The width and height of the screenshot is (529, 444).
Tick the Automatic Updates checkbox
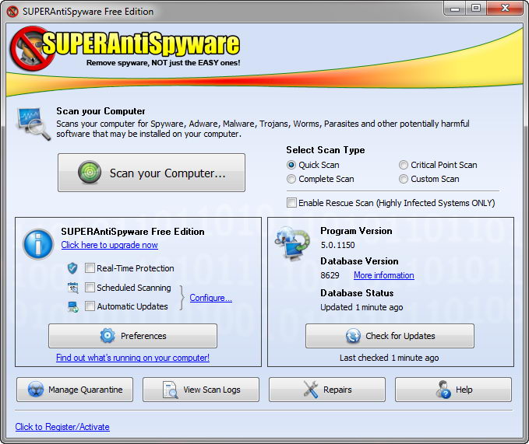click(x=90, y=306)
